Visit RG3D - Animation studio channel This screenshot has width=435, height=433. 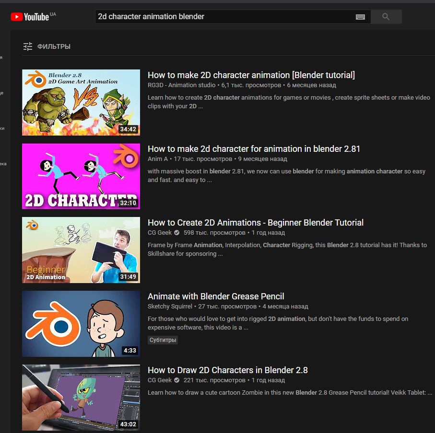[x=181, y=85]
